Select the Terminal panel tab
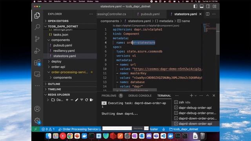251x141 pixels. (x=164, y=96)
